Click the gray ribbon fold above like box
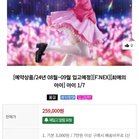 point(134,40)
